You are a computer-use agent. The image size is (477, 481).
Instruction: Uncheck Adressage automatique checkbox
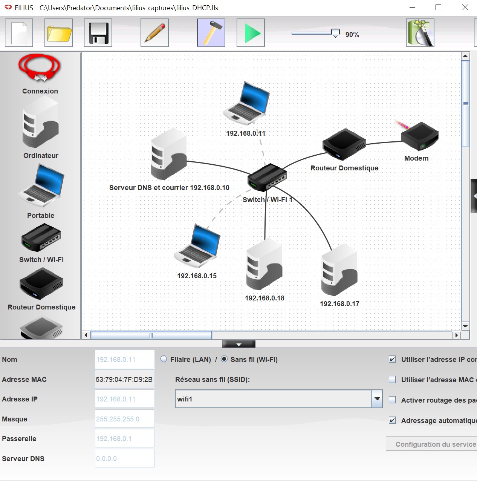[x=393, y=420]
